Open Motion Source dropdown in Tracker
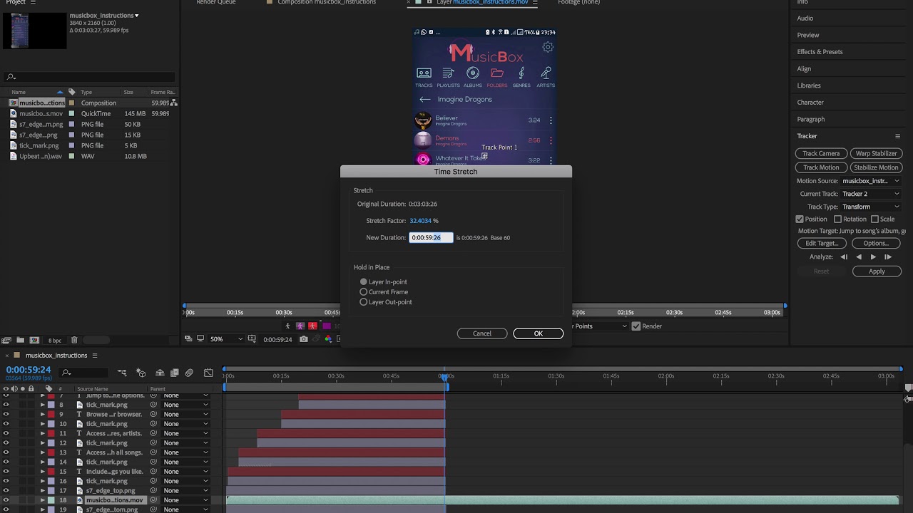 (870, 181)
